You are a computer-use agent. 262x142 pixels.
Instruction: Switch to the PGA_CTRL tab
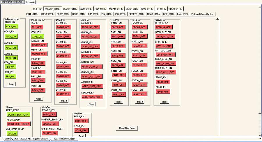pos(100,9)
